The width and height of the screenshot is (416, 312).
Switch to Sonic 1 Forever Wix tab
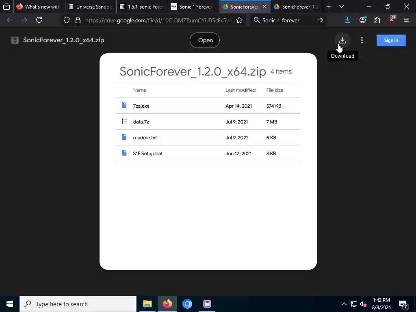(x=193, y=6)
